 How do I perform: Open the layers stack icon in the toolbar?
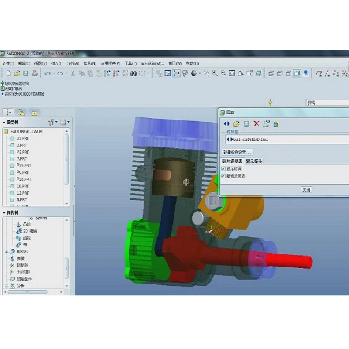pos(258,73)
